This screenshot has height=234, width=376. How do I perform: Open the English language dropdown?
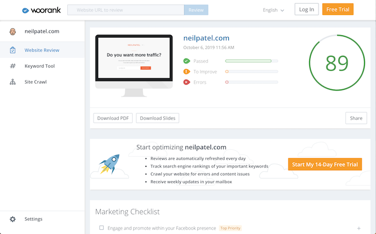[x=273, y=10]
